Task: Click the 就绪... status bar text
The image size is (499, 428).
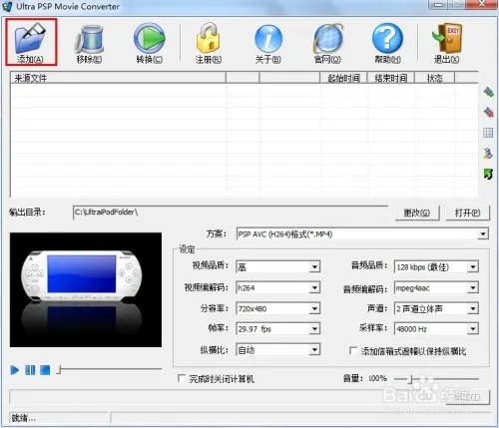Action: (24, 418)
